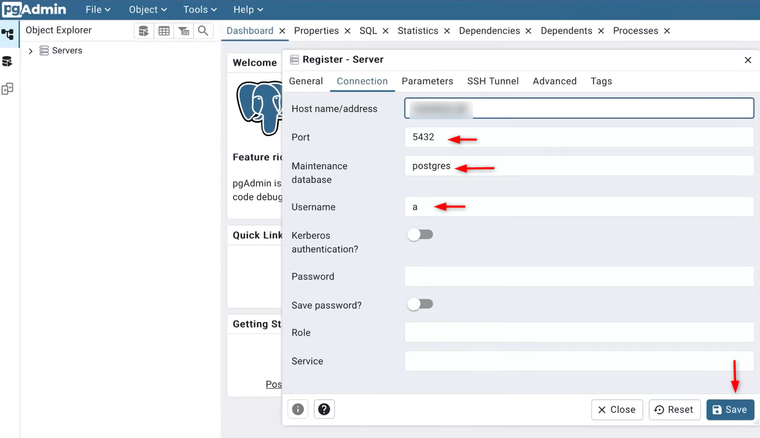Click the View Data table icon
This screenshot has height=438, width=760.
(x=164, y=31)
